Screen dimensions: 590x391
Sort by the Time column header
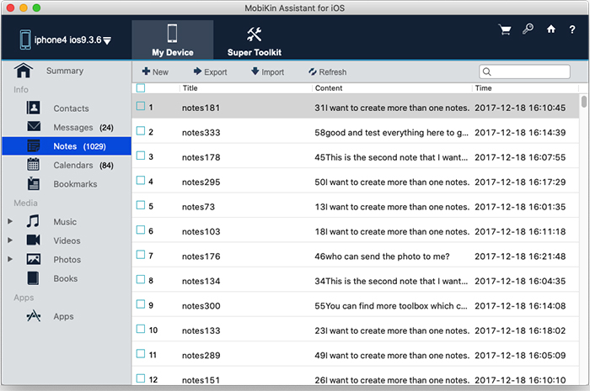click(483, 88)
